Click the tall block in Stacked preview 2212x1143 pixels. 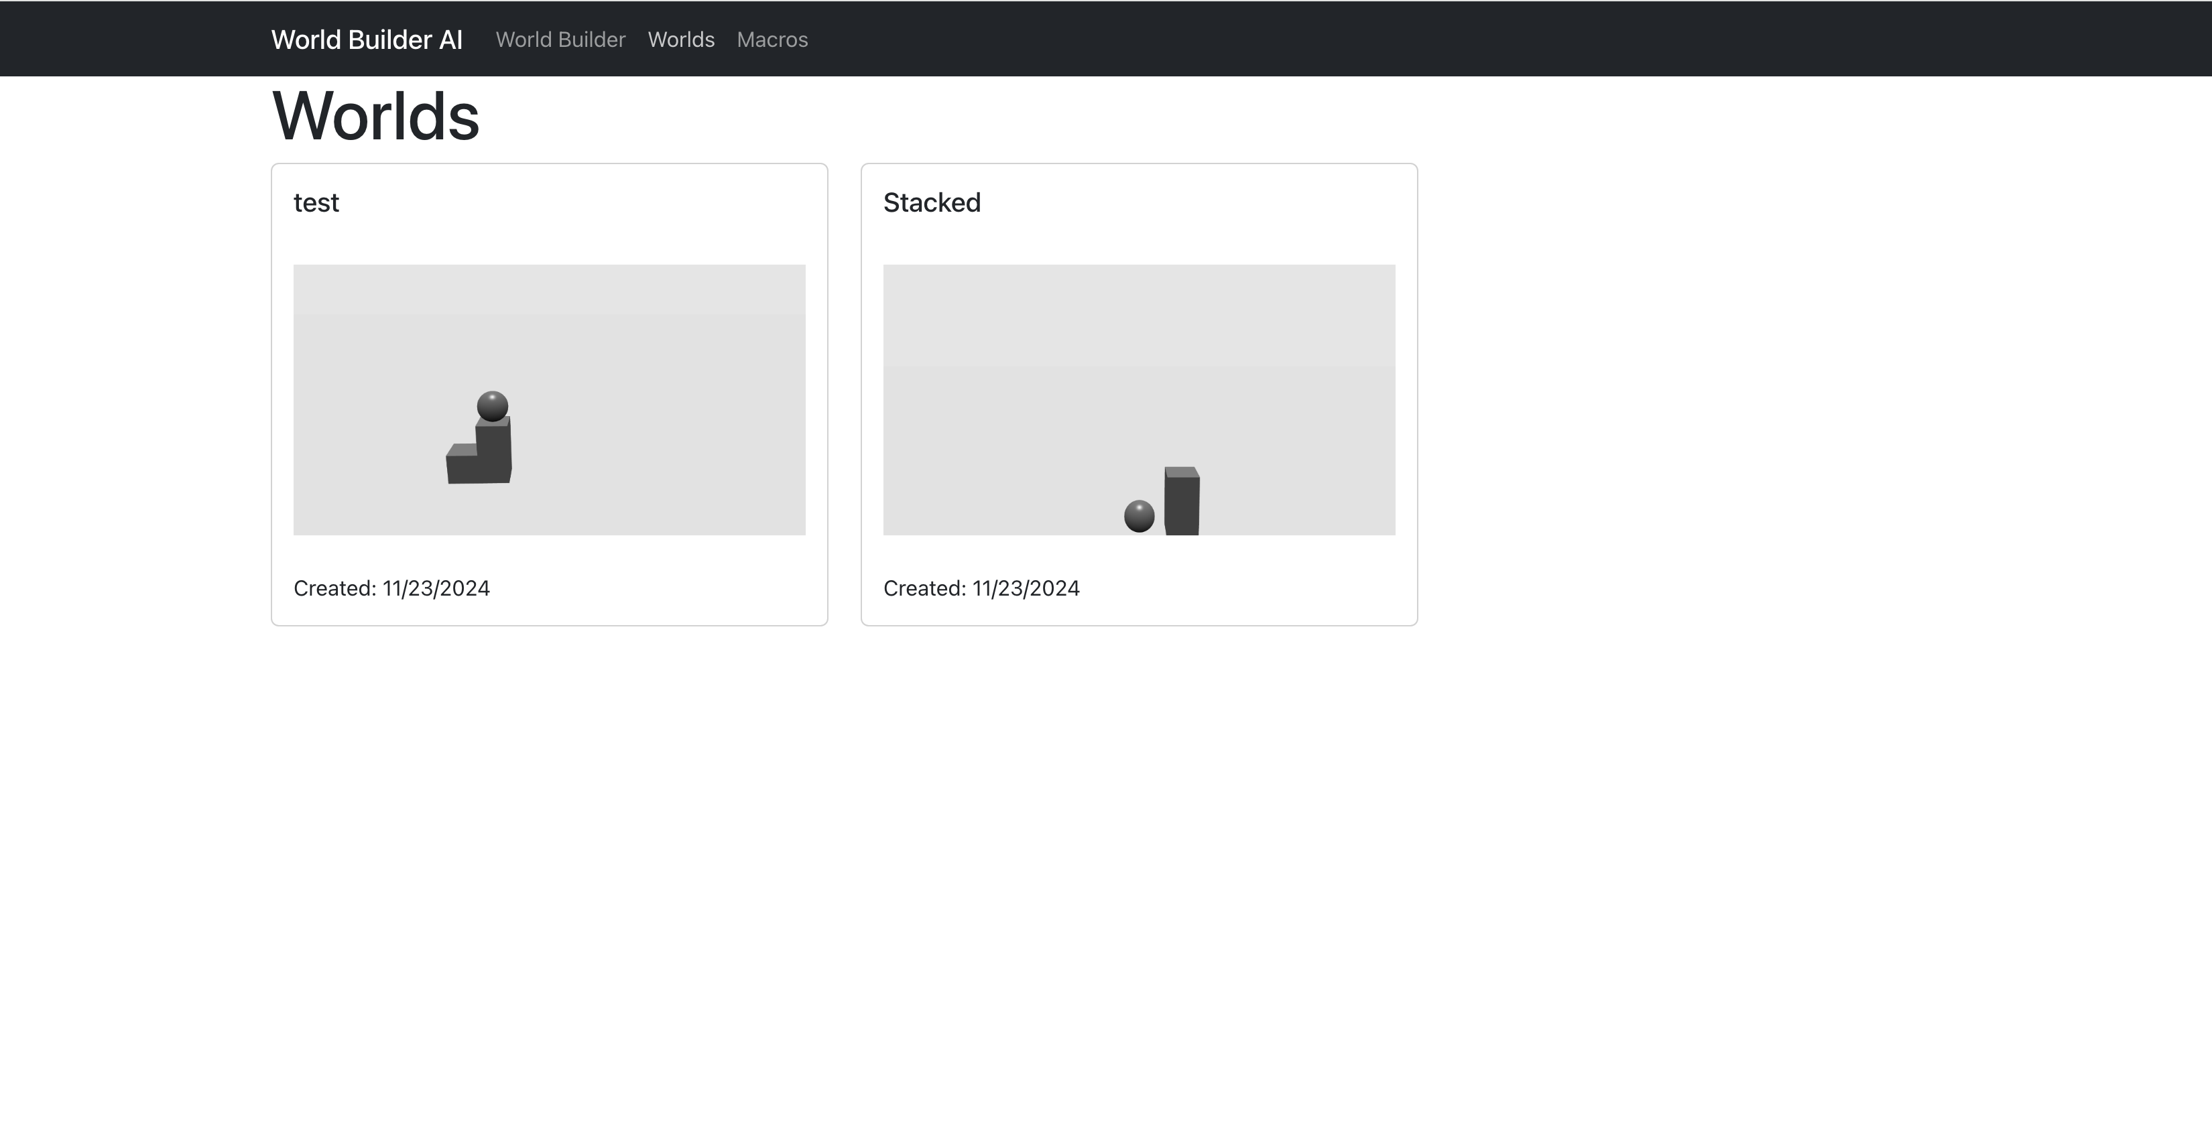click(x=1182, y=503)
